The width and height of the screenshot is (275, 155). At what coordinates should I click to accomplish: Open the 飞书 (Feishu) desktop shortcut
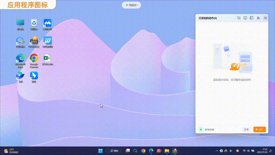click(20, 77)
